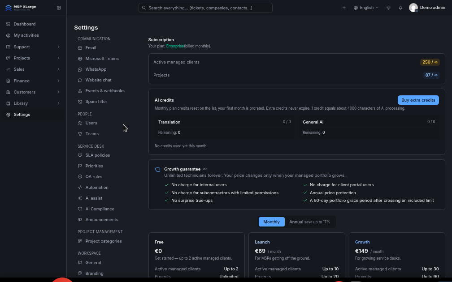The height and width of the screenshot is (282, 452).
Task: Click the Teams icon under People
Action: pyautogui.click(x=80, y=134)
